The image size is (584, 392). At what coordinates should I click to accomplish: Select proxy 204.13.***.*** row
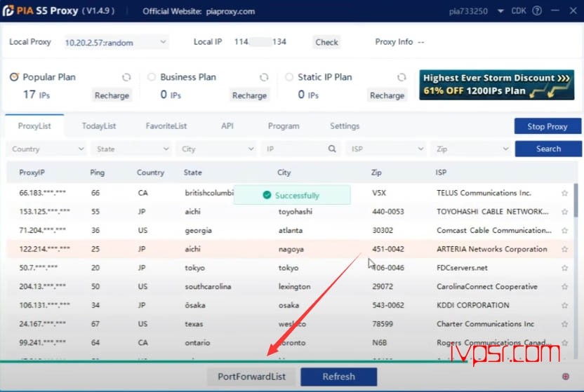tap(290, 287)
